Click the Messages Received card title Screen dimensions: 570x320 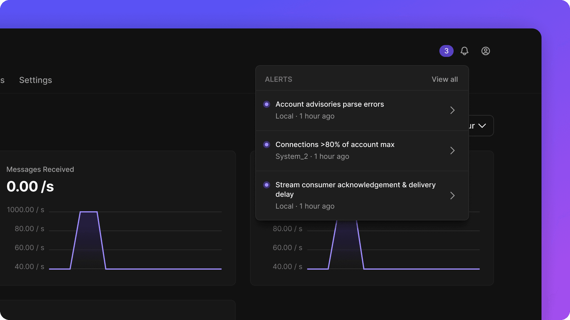click(x=40, y=169)
